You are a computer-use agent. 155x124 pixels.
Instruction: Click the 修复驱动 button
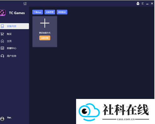62,12
